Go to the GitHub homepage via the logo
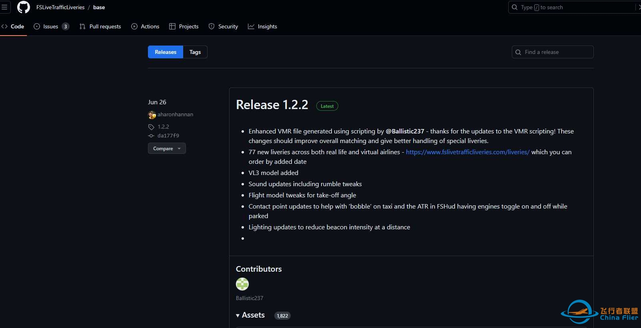The image size is (641, 328). coord(24,7)
